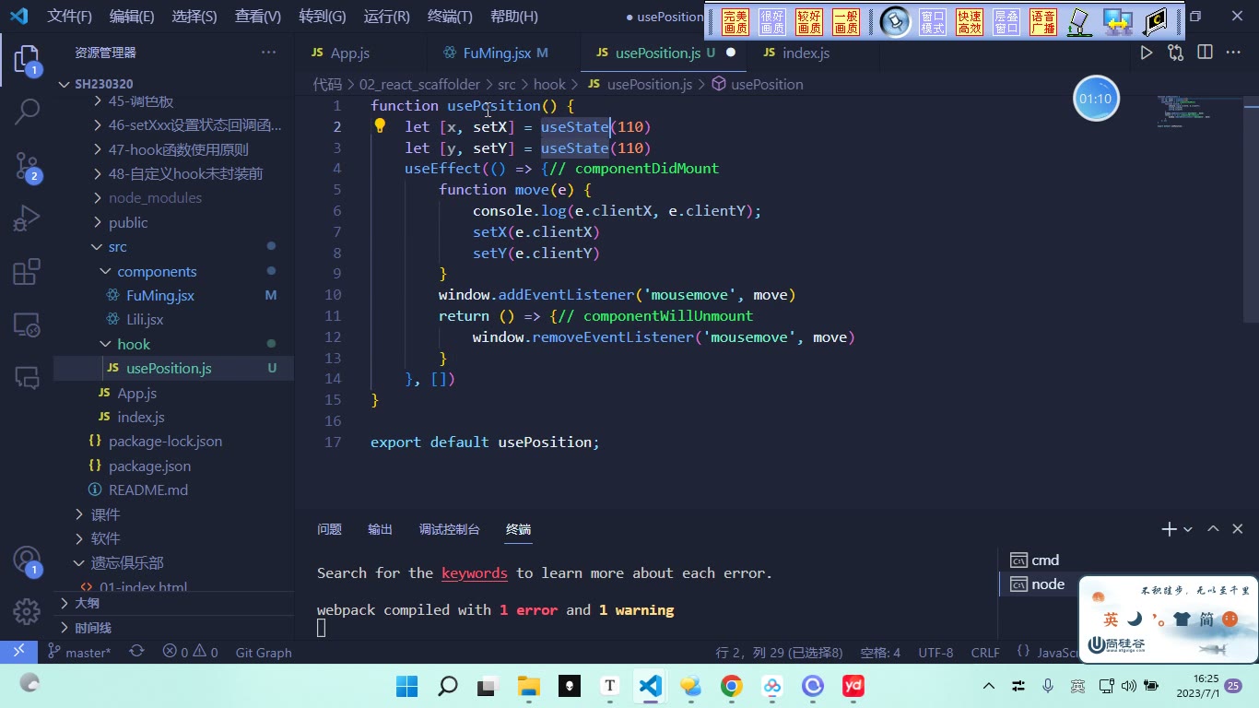This screenshot has width=1259, height=708.
Task: Create a new terminal with plus icon
Action: 1169,529
